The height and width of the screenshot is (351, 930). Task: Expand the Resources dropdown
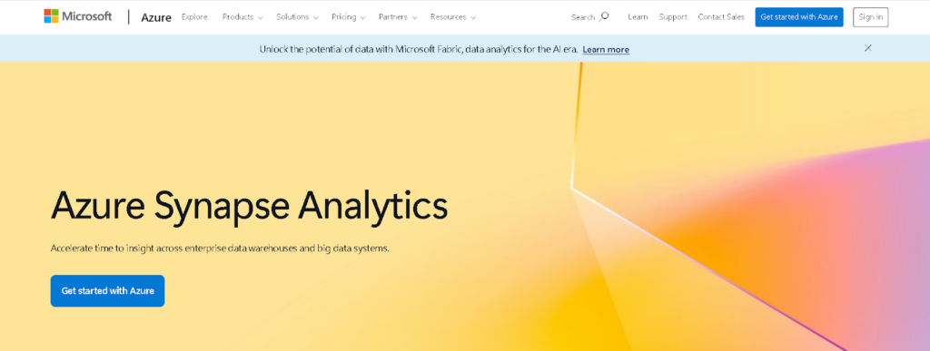(453, 17)
